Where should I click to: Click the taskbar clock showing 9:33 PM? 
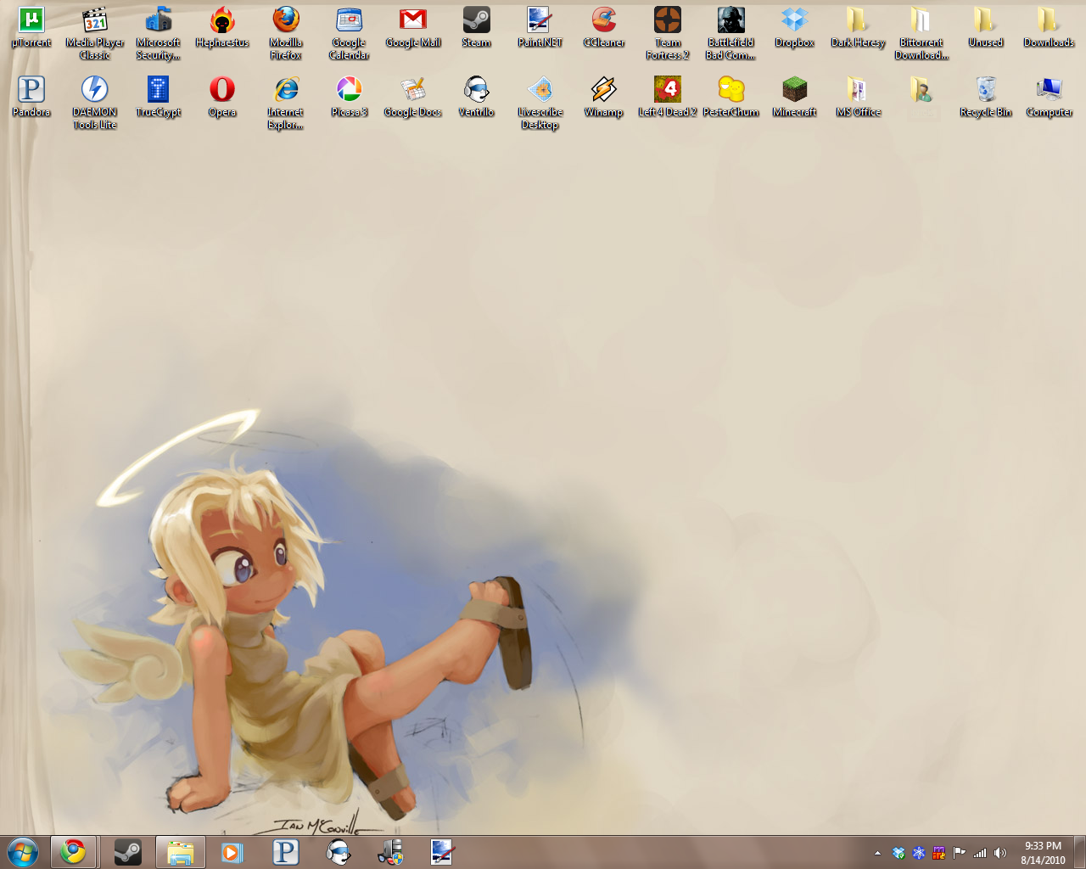click(1043, 852)
